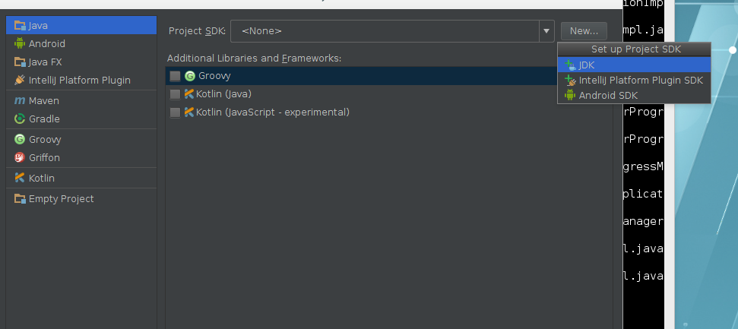The width and height of the screenshot is (738, 329).
Task: Enable the Groovy framework checkbox
Action: [175, 76]
